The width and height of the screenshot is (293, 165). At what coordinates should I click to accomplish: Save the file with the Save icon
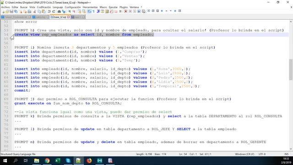tap(11, 11)
